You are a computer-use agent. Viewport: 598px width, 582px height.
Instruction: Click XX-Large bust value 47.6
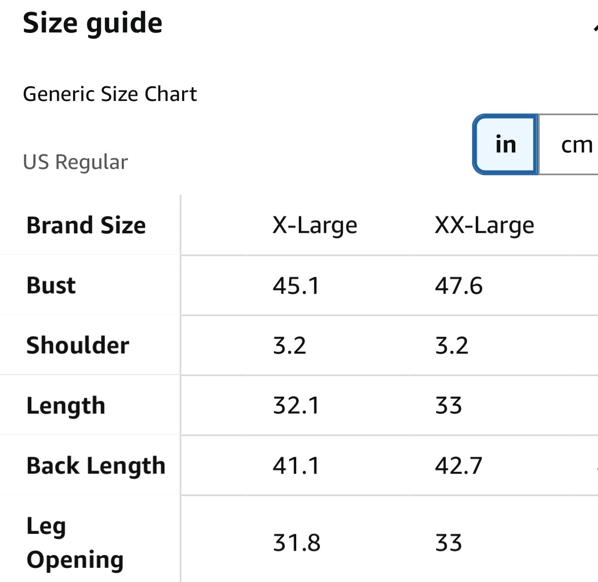459,285
